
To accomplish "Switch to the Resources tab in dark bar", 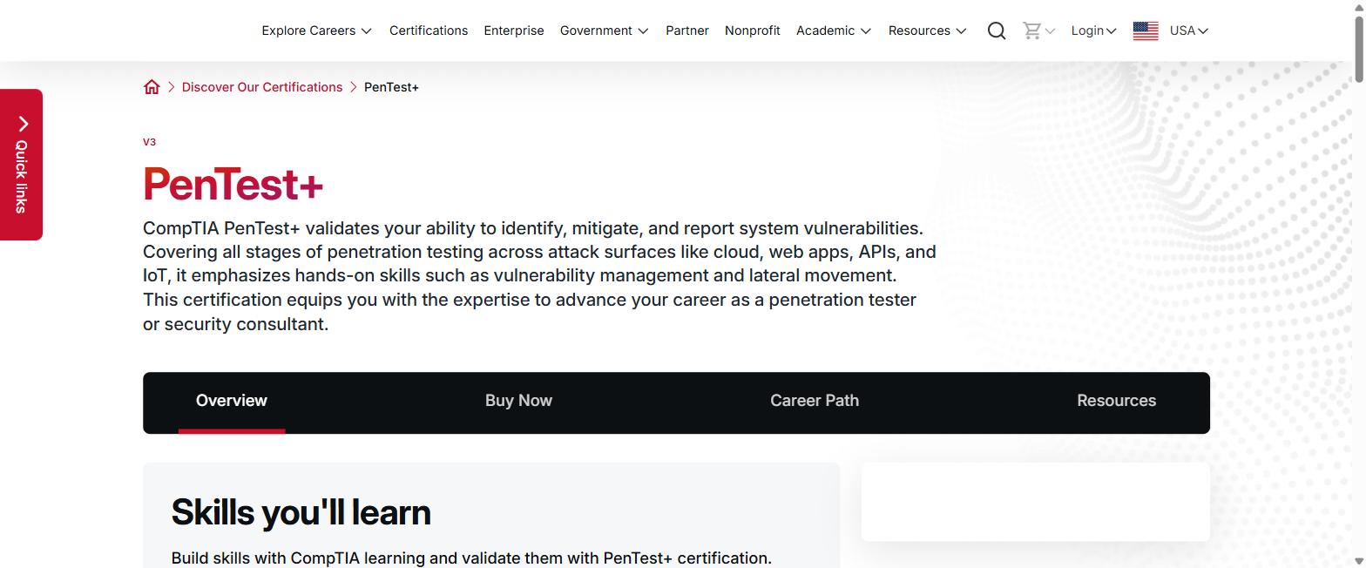I will pos(1117,401).
